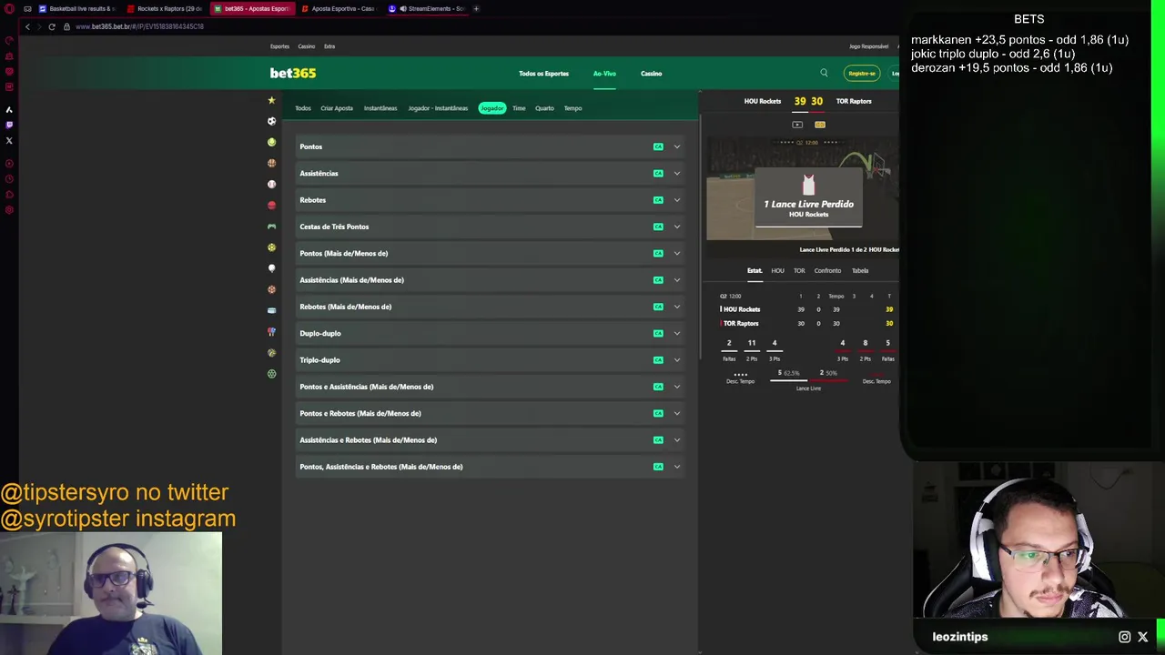Select soccer ball sport icon
1165x655 pixels.
click(x=271, y=121)
